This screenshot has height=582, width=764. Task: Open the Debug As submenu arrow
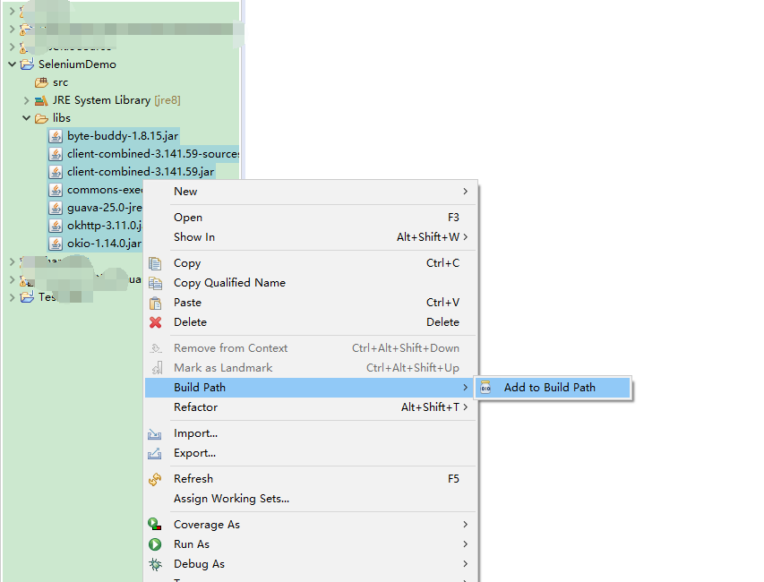point(466,564)
